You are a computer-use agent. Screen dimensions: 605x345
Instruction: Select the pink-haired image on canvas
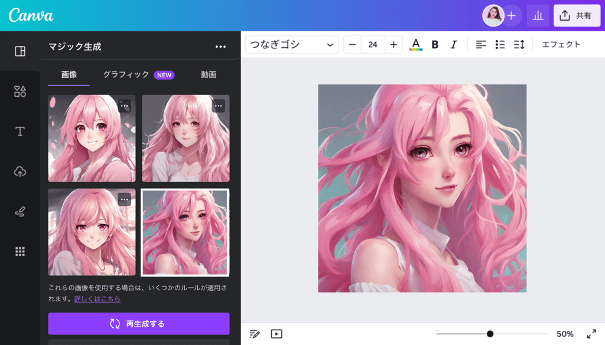coord(422,188)
